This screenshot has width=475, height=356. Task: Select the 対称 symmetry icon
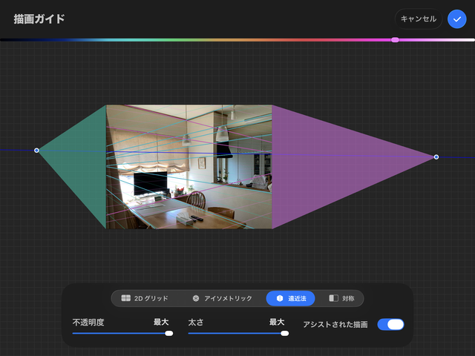tap(333, 298)
